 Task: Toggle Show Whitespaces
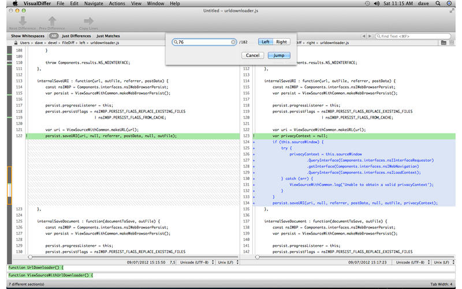[x=29, y=36]
